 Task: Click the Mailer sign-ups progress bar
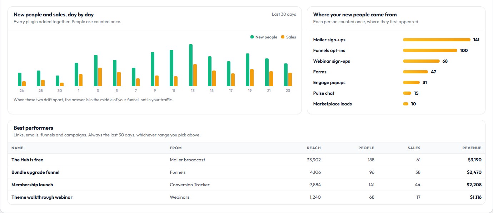[437, 40]
